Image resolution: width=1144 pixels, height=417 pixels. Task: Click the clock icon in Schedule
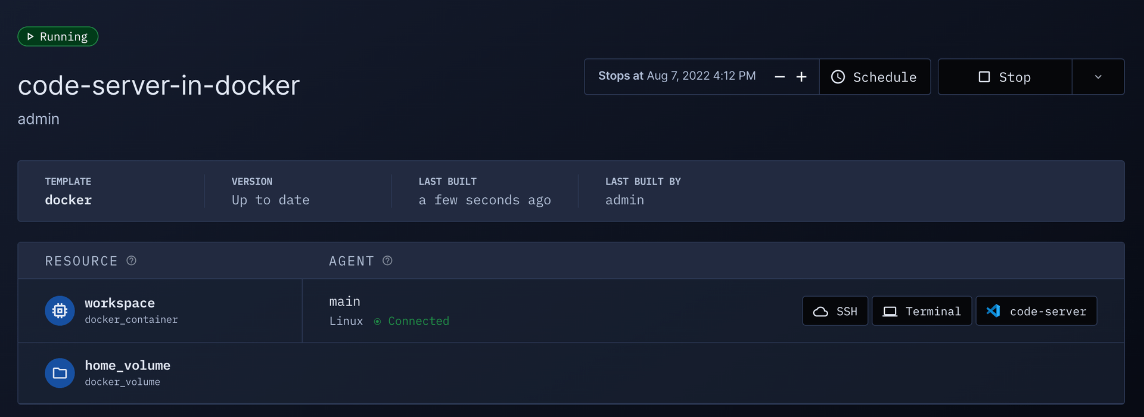pos(838,77)
